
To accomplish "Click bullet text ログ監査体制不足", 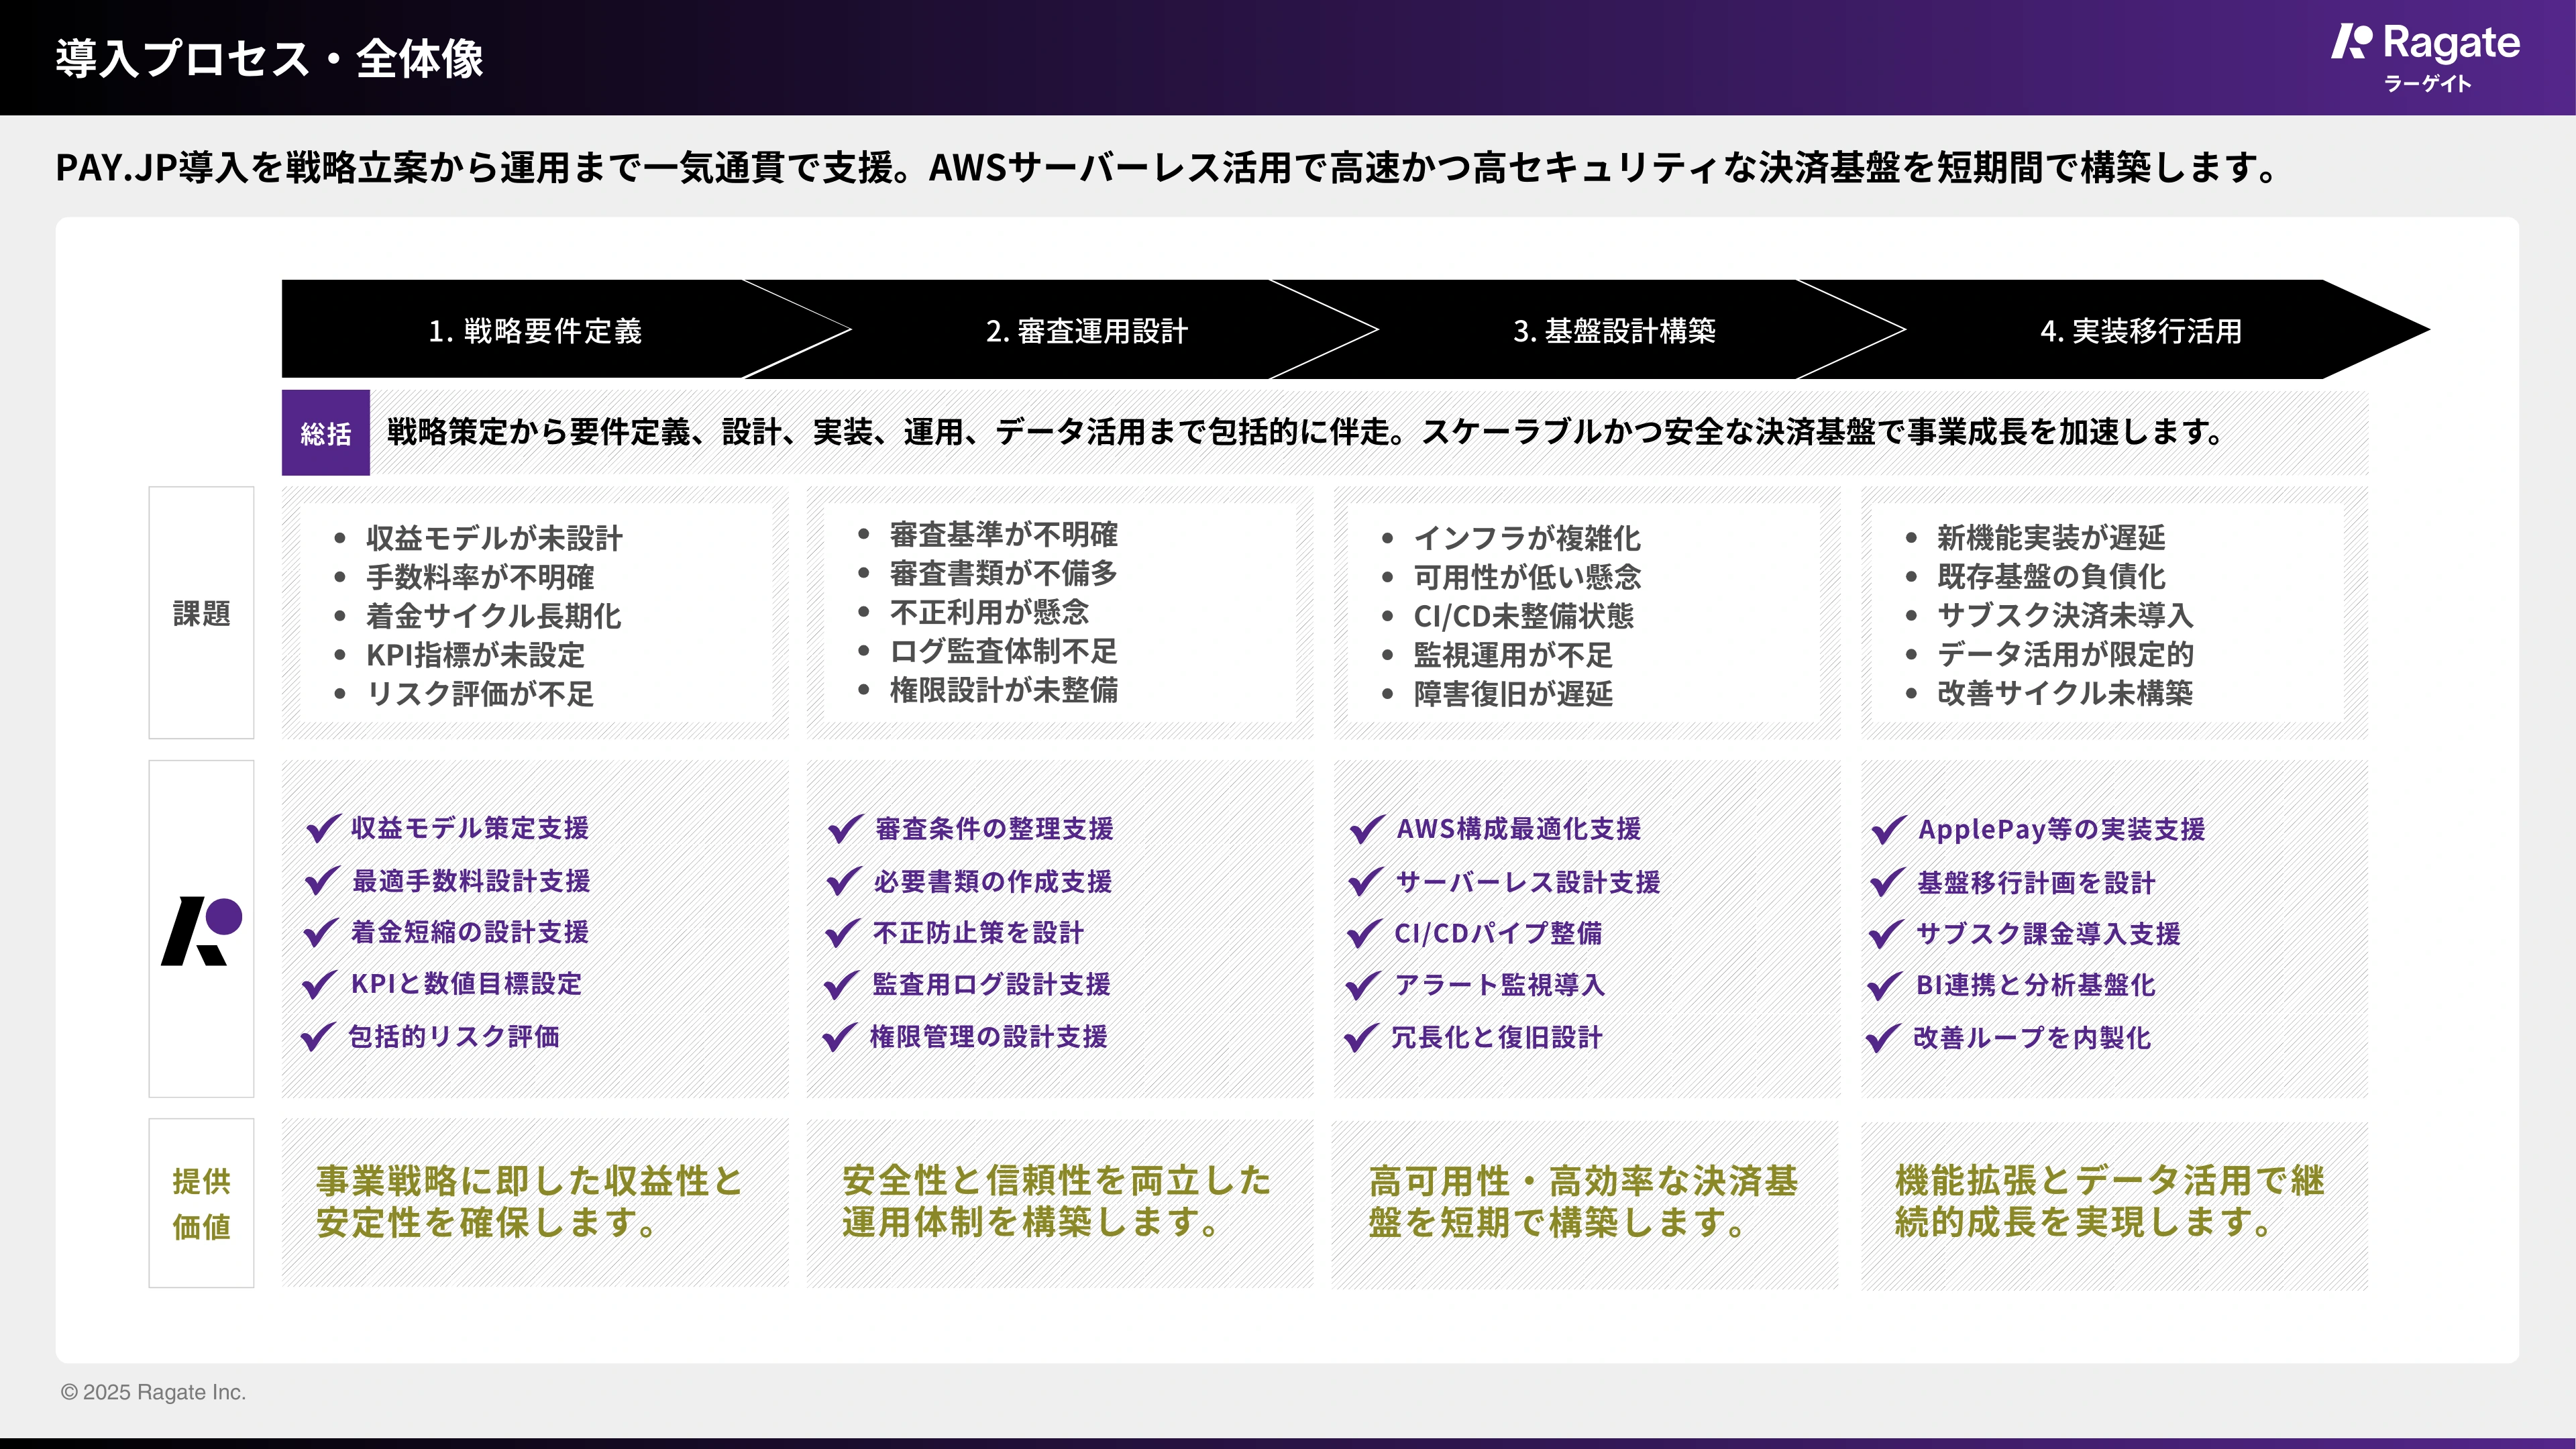I will (x=1004, y=651).
